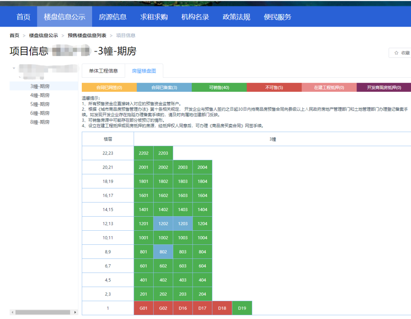Open 便民服务 navigation item
Screen dimensions: 411x319
click(277, 17)
